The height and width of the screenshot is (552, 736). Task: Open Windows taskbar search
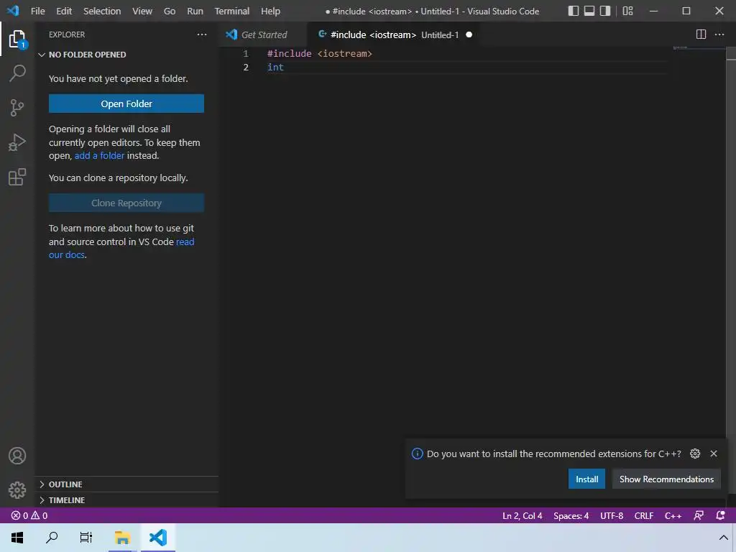[52, 538]
